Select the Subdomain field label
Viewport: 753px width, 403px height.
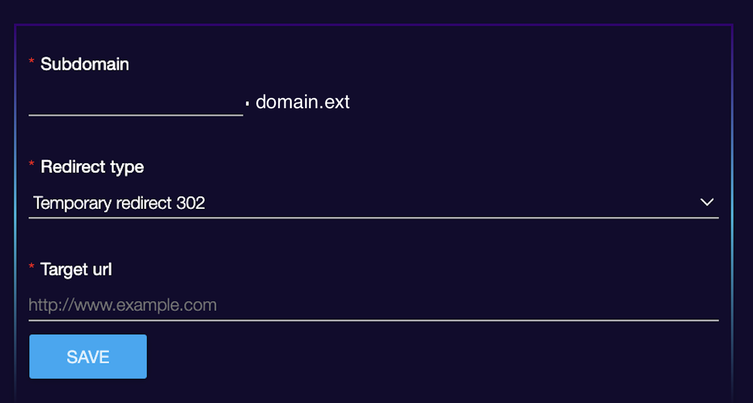pos(85,64)
